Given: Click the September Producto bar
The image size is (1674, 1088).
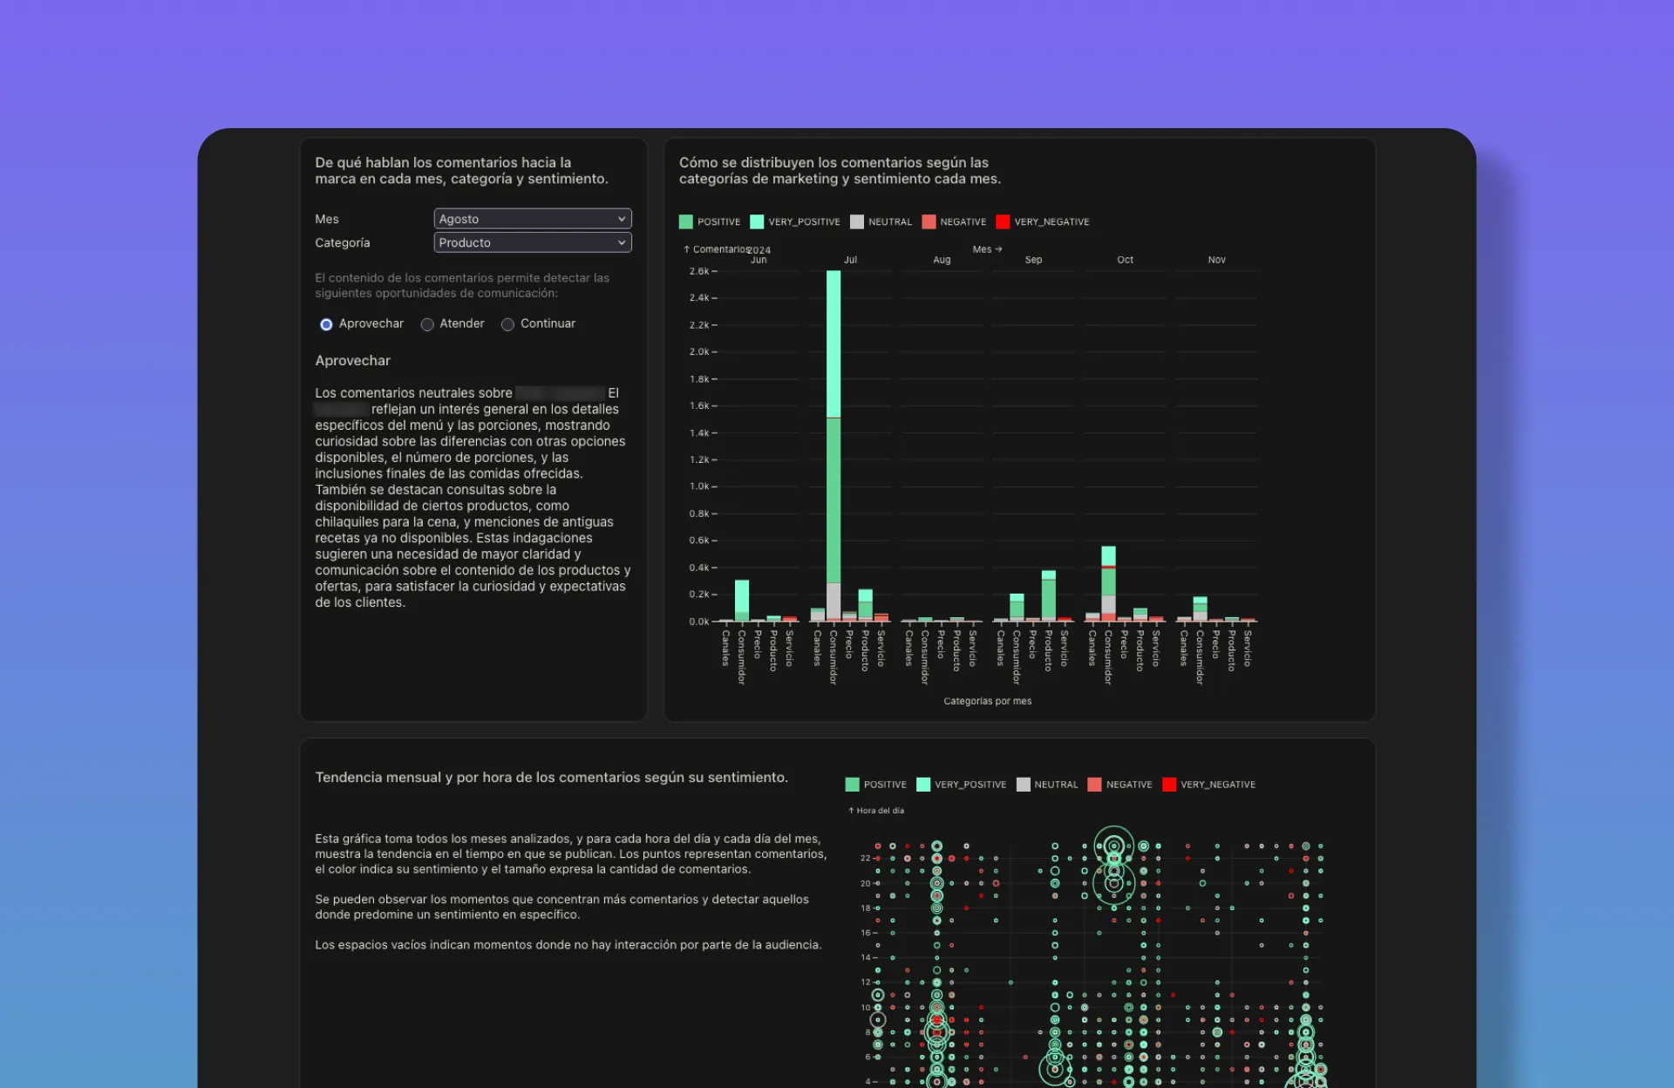Looking at the screenshot, I should pyautogui.click(x=1049, y=596).
